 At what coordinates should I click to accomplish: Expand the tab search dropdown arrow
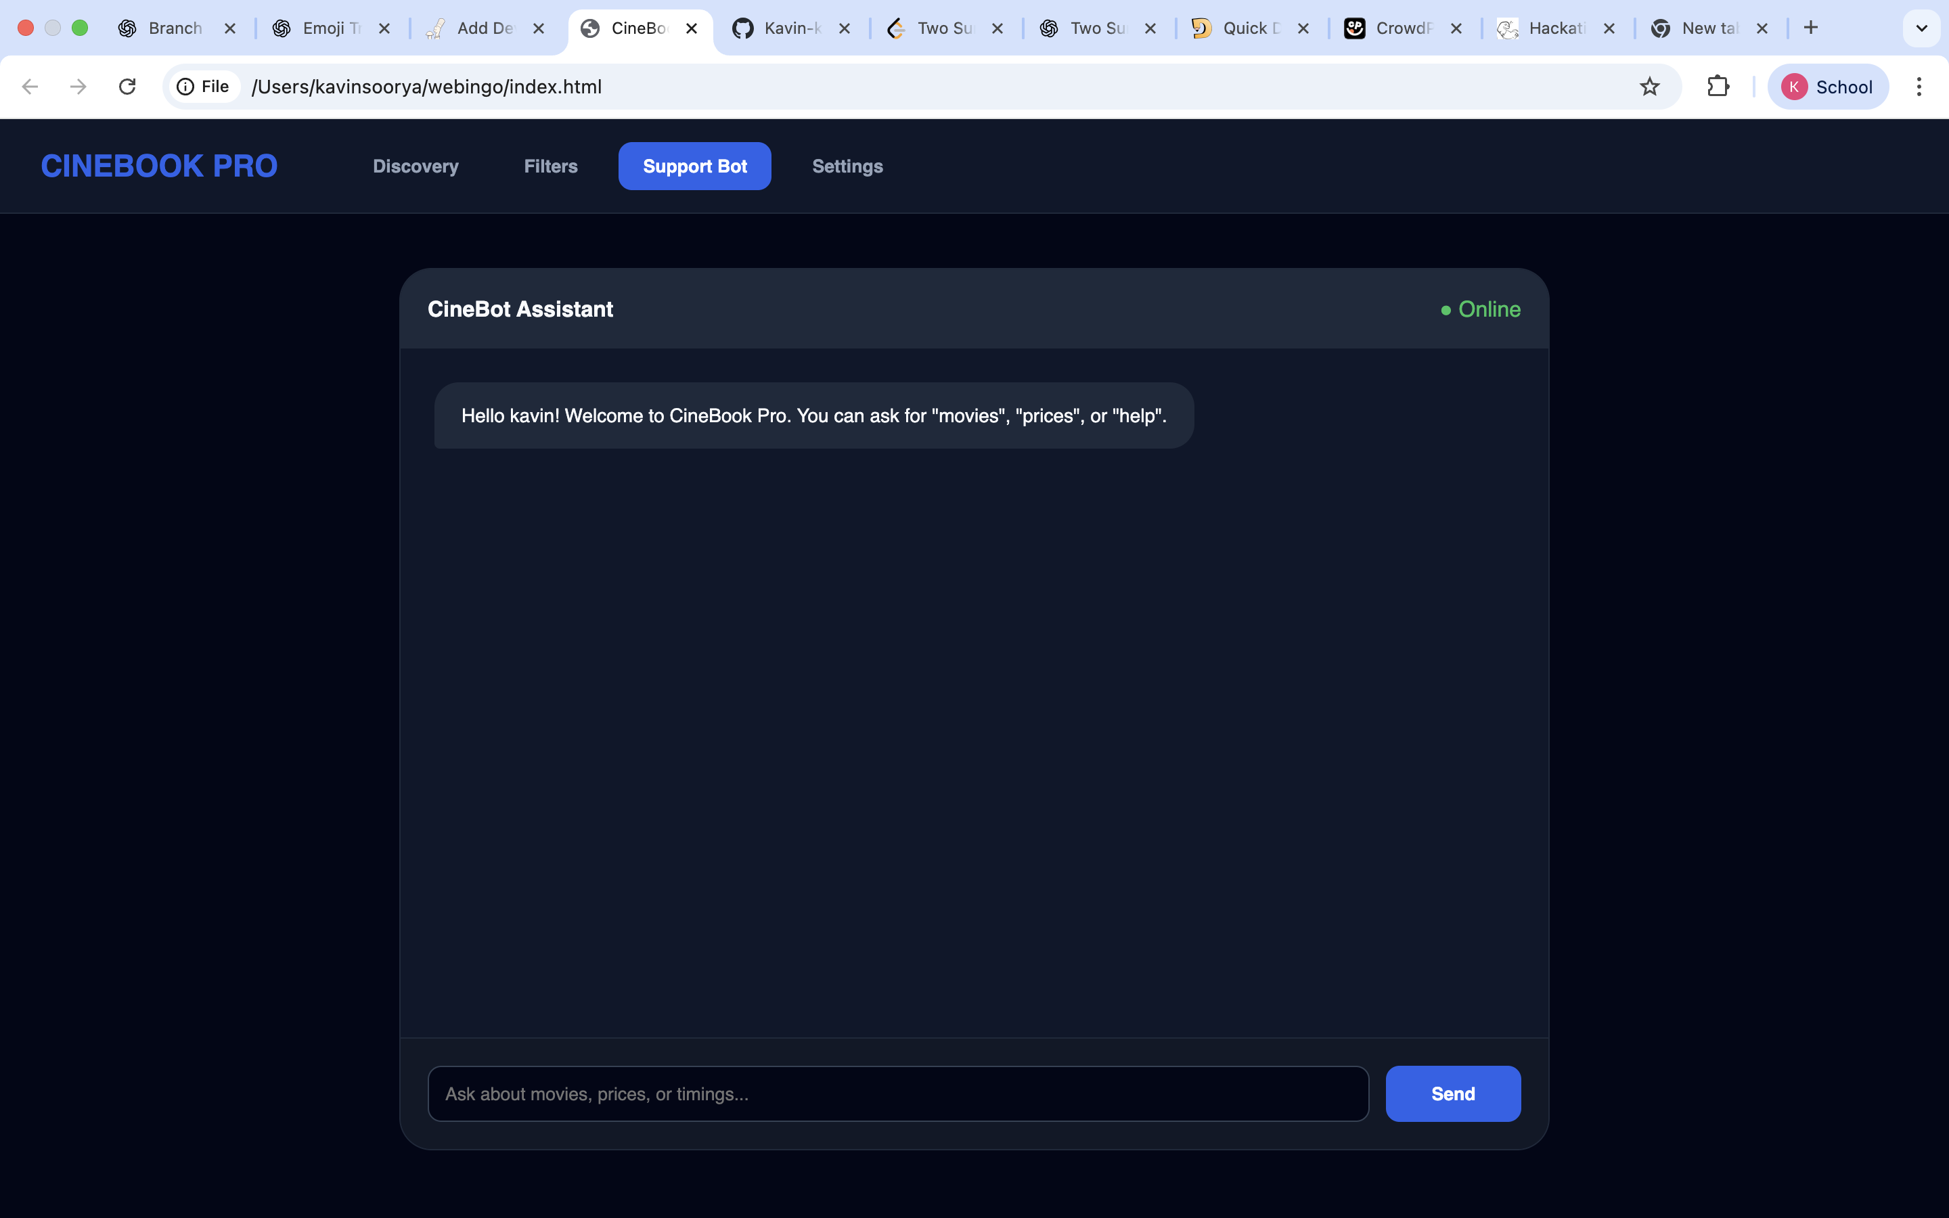pos(1921,28)
